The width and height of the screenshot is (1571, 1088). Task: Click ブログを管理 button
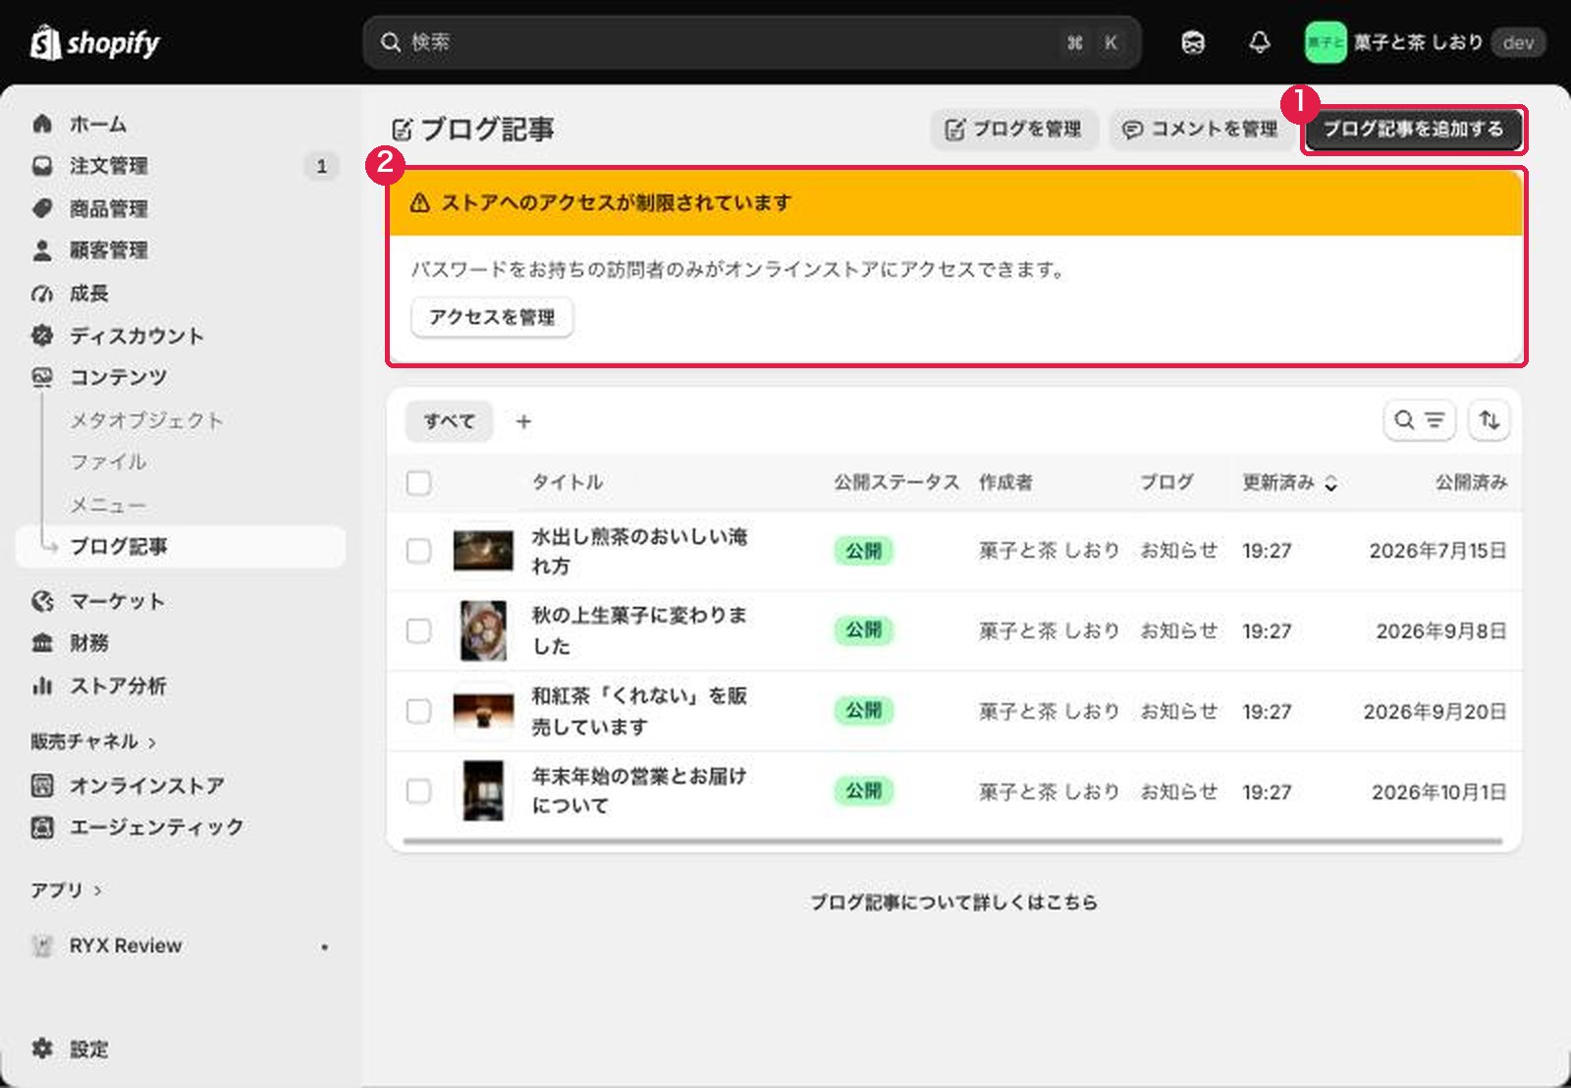coord(1013,129)
